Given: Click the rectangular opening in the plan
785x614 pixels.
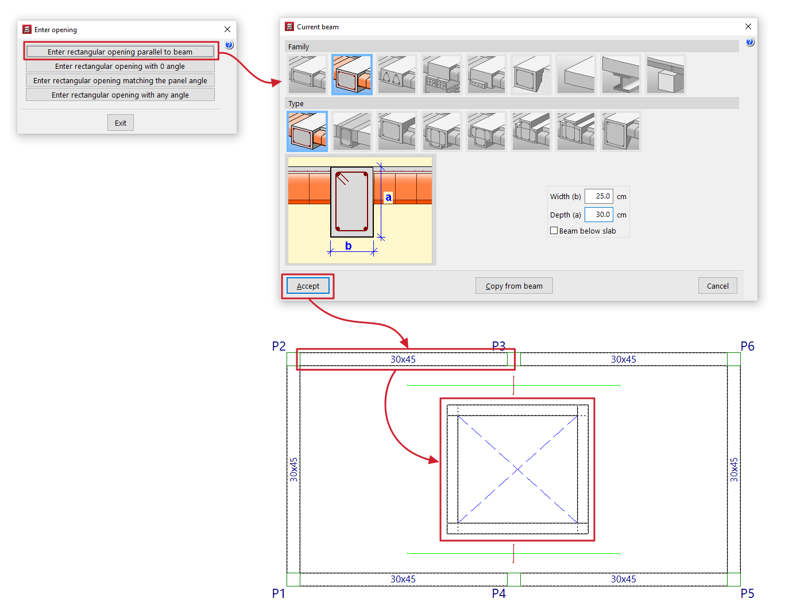Looking at the screenshot, I should point(517,469).
